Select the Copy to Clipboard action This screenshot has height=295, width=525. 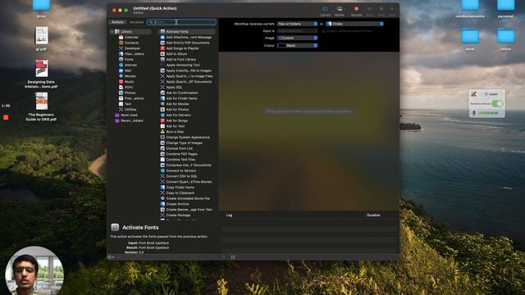tap(177, 193)
